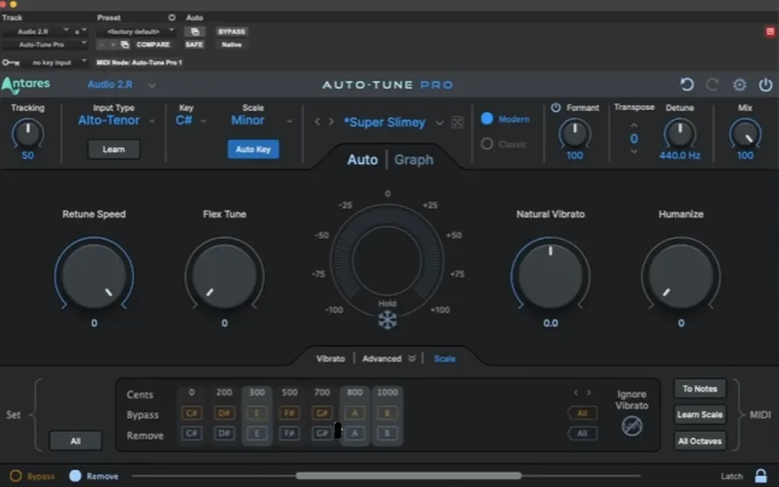
Task: Click the copy settings icon beside COMPARE
Action: (x=124, y=45)
